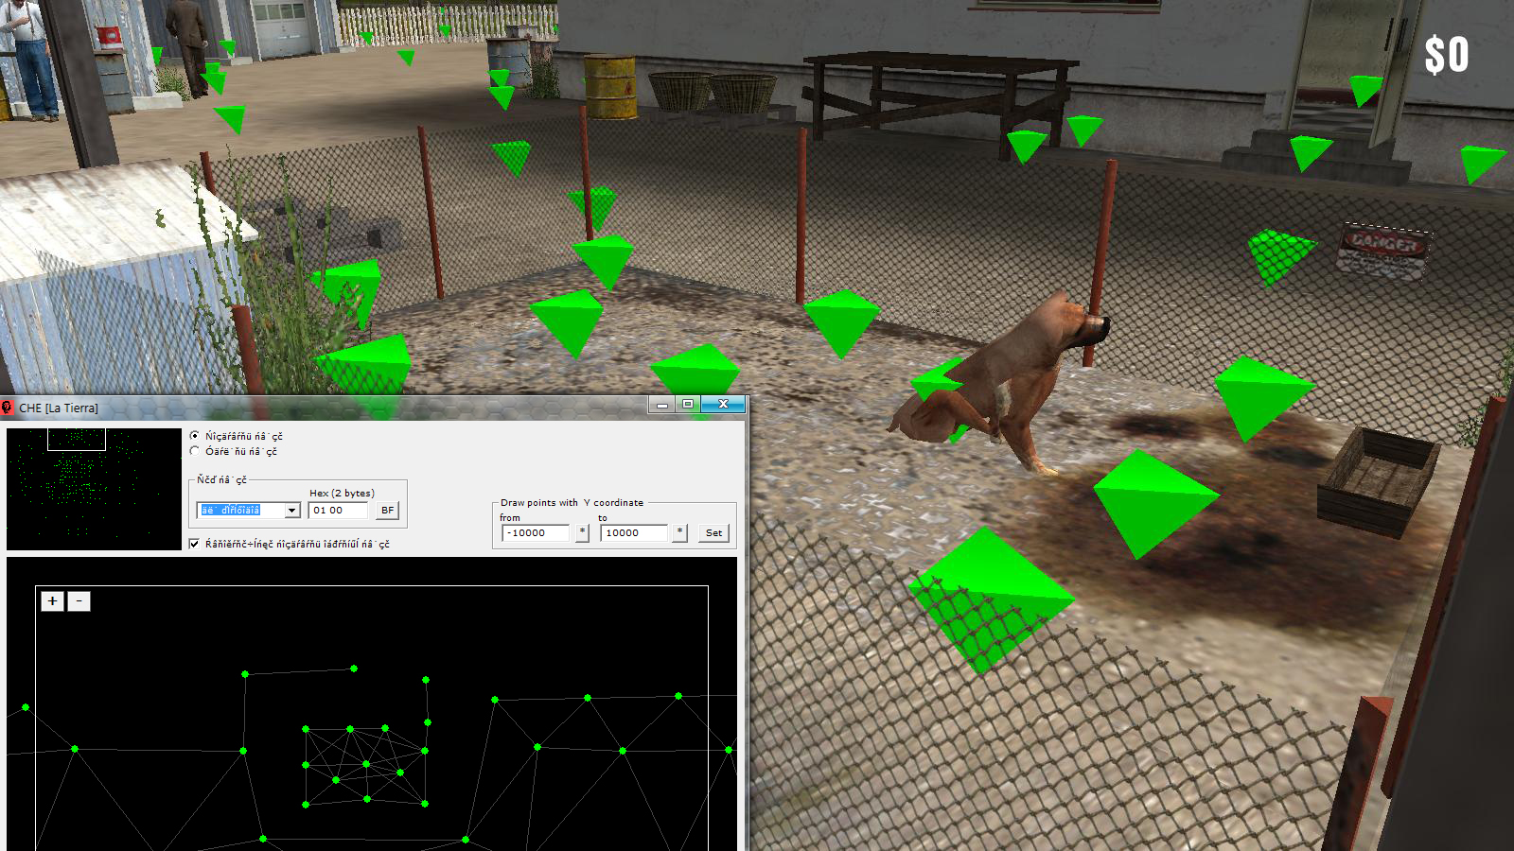The height and width of the screenshot is (851, 1514).
Task: Click the Set button for Y coordinate
Action: (x=713, y=532)
